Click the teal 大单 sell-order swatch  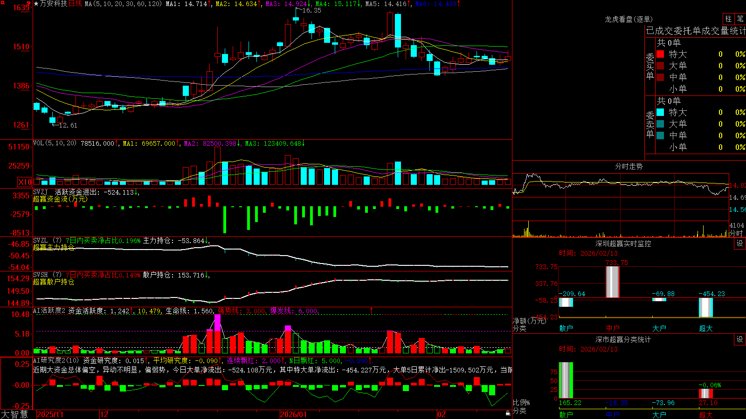point(660,124)
